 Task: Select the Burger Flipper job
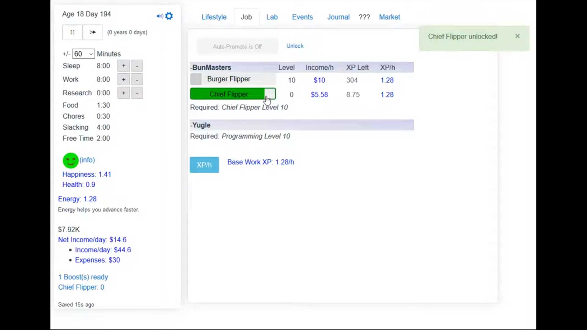click(x=233, y=79)
